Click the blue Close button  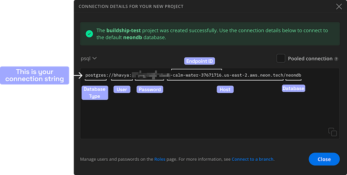324,159
